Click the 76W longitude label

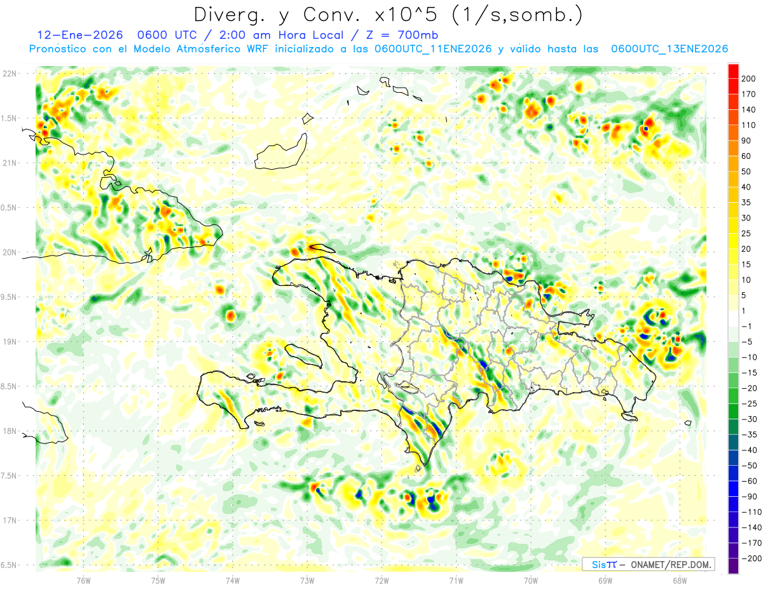pos(83,579)
